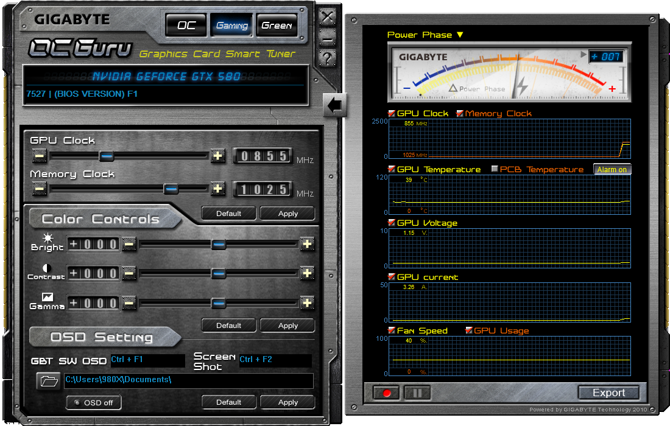Screen dimensions: 670x426
Task: Uncheck the Memory Clock graph checkbox
Action: tap(460, 114)
